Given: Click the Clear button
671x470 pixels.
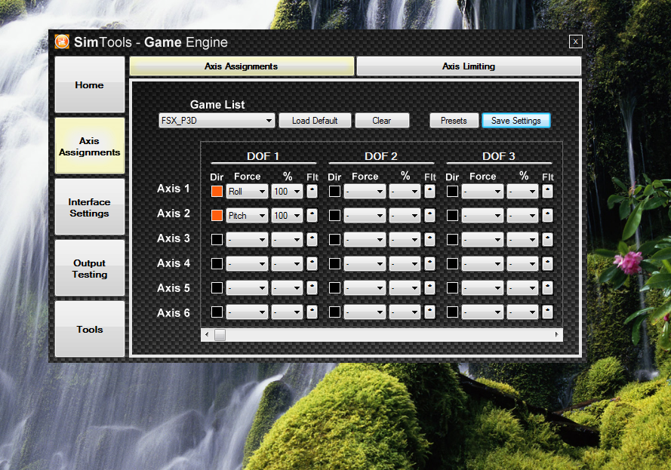Looking at the screenshot, I should 382,121.
